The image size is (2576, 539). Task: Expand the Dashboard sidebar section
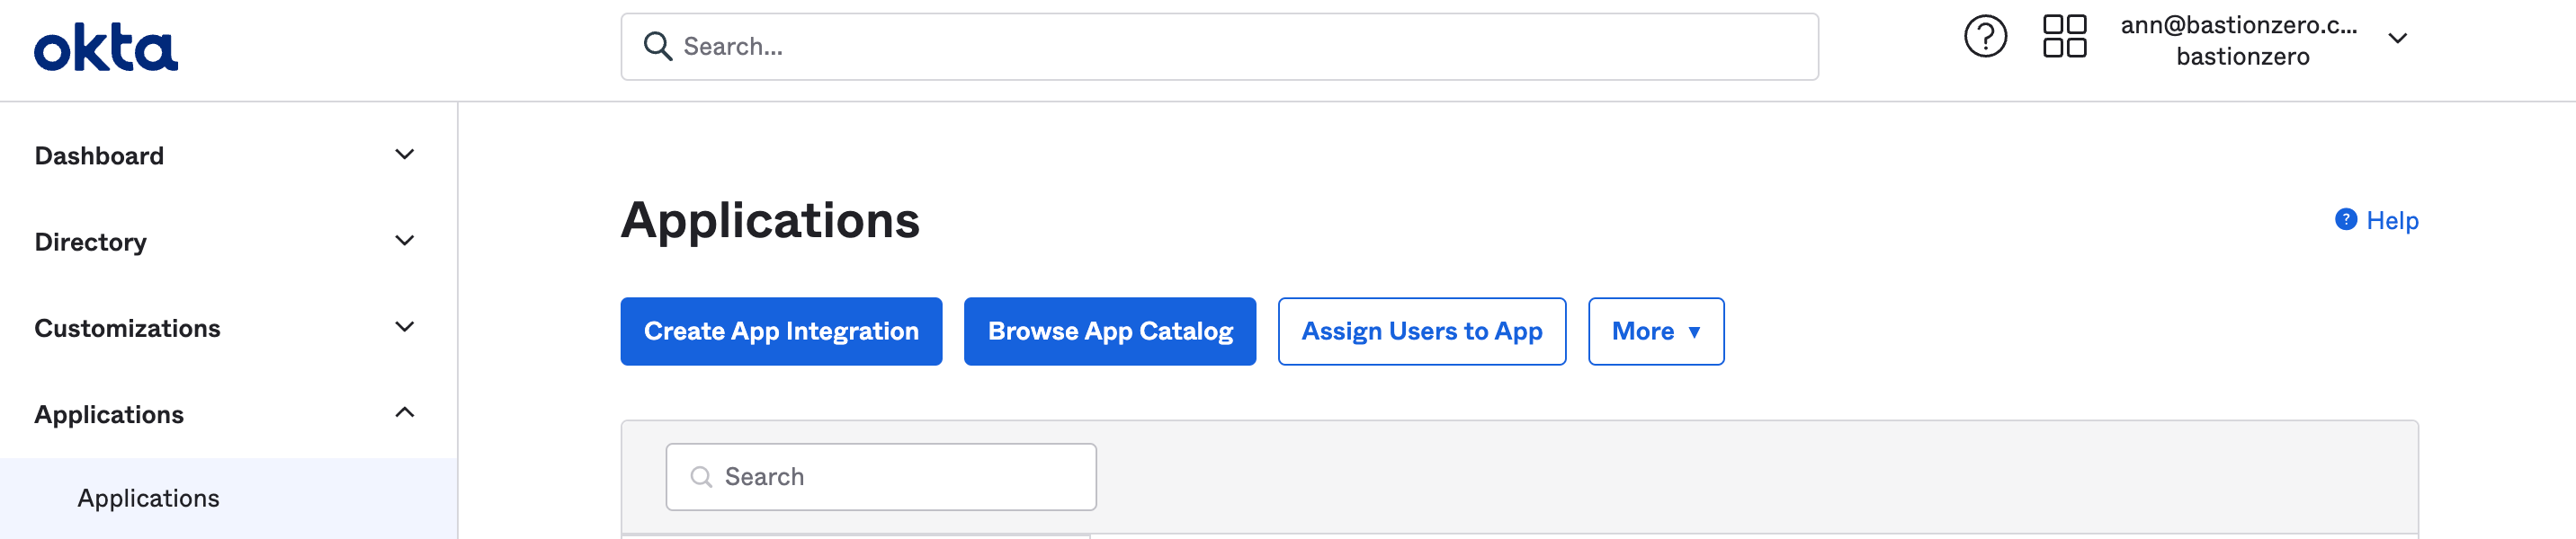point(404,155)
